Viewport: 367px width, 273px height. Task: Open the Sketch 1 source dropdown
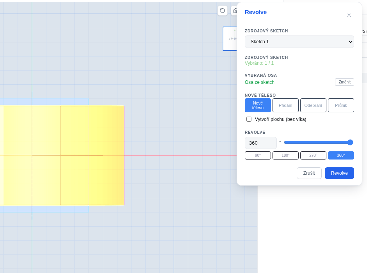point(299,42)
